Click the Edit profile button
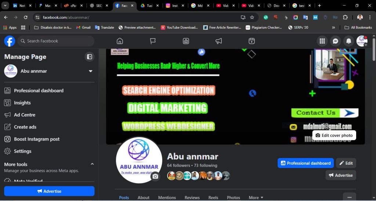Screen dimensions: 376x201 click(346, 163)
